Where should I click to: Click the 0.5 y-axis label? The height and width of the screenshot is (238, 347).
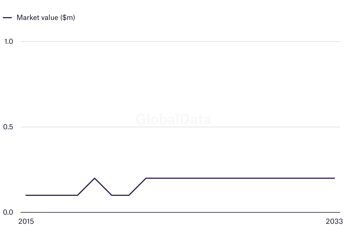[9, 127]
